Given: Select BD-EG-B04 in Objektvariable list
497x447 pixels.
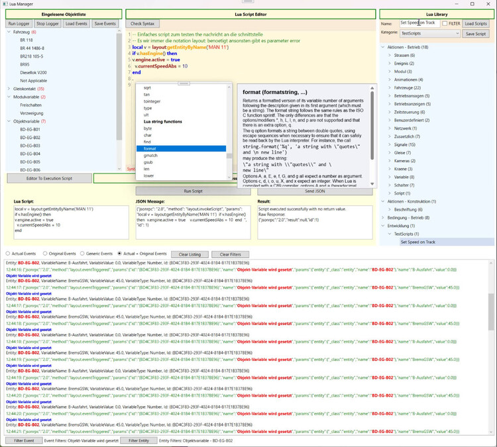Looking at the screenshot, I should point(30,154).
